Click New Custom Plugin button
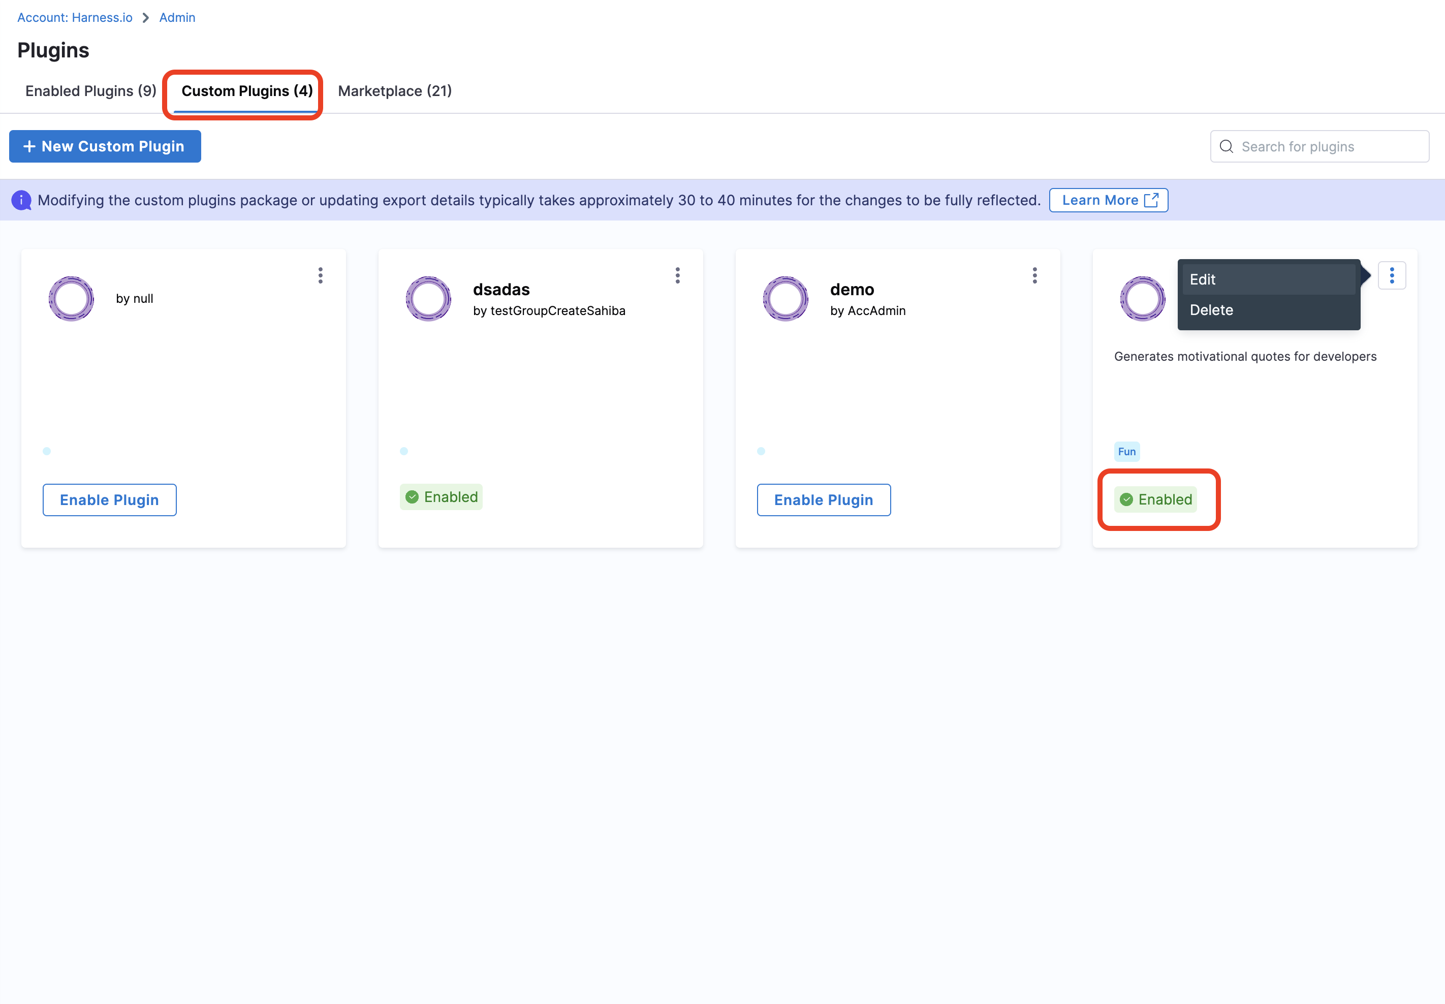 [105, 146]
